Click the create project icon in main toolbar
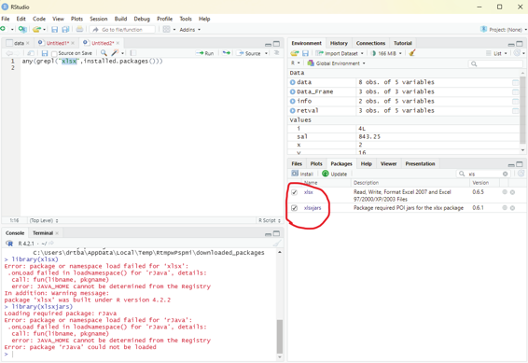Screen dimensions: 528x363 click(22, 29)
